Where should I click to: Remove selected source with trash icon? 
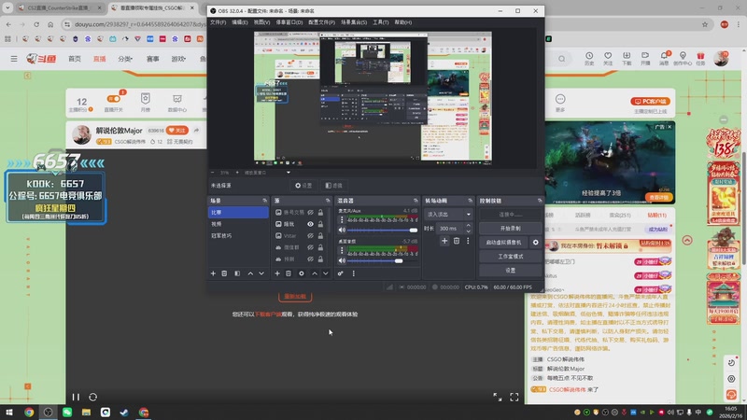289,273
